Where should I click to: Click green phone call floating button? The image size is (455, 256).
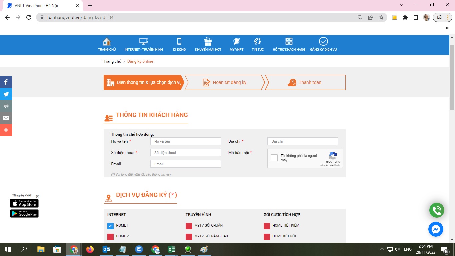[x=437, y=210]
